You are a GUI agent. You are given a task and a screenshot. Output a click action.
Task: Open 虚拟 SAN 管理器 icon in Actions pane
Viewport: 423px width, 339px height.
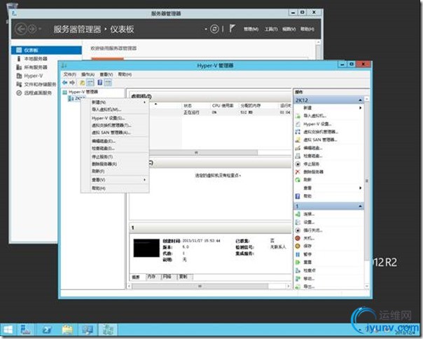point(298,140)
